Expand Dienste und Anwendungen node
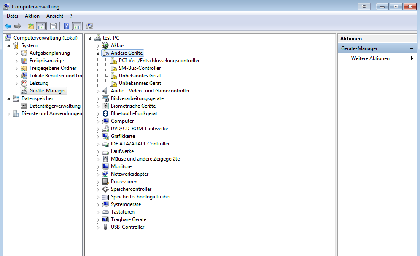Viewport: 420px width, 256px height. [x=8, y=114]
